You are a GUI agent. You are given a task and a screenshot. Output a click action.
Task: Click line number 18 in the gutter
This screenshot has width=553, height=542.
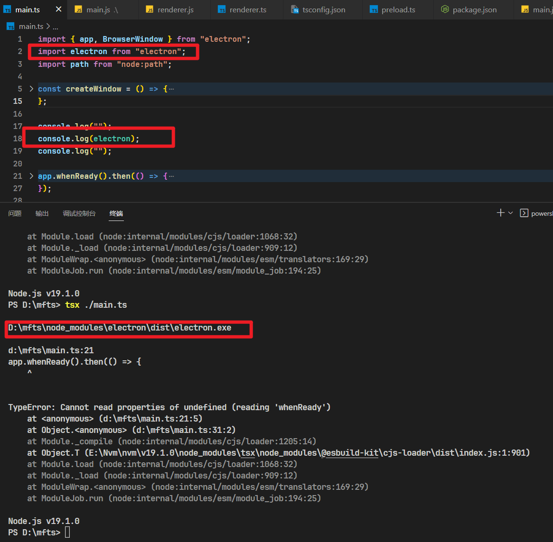[18, 138]
